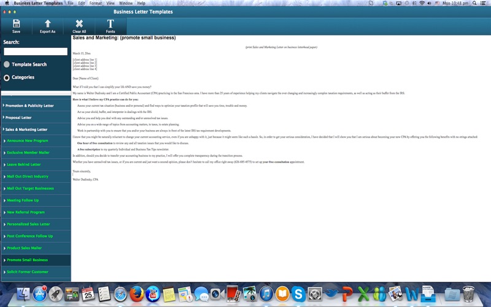
Task: Expand the Mail Out Direct Industry item
Action: 36,176
